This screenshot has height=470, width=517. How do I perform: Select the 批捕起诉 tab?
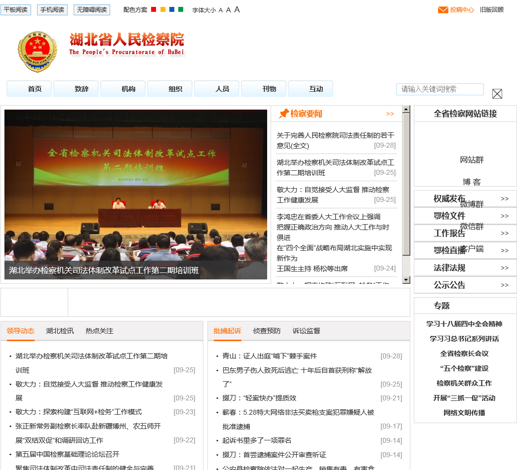click(x=227, y=331)
